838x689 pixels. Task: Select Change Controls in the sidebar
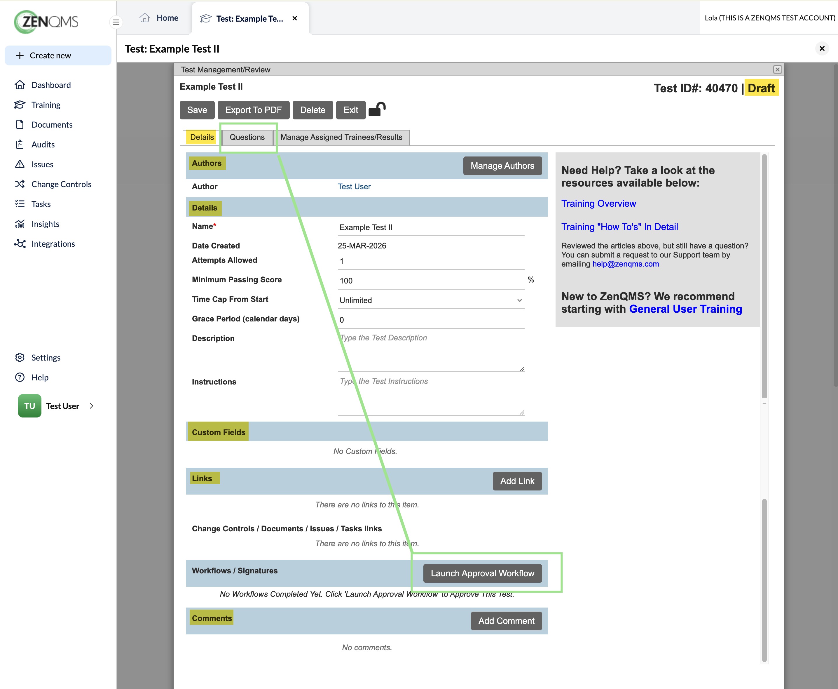61,184
